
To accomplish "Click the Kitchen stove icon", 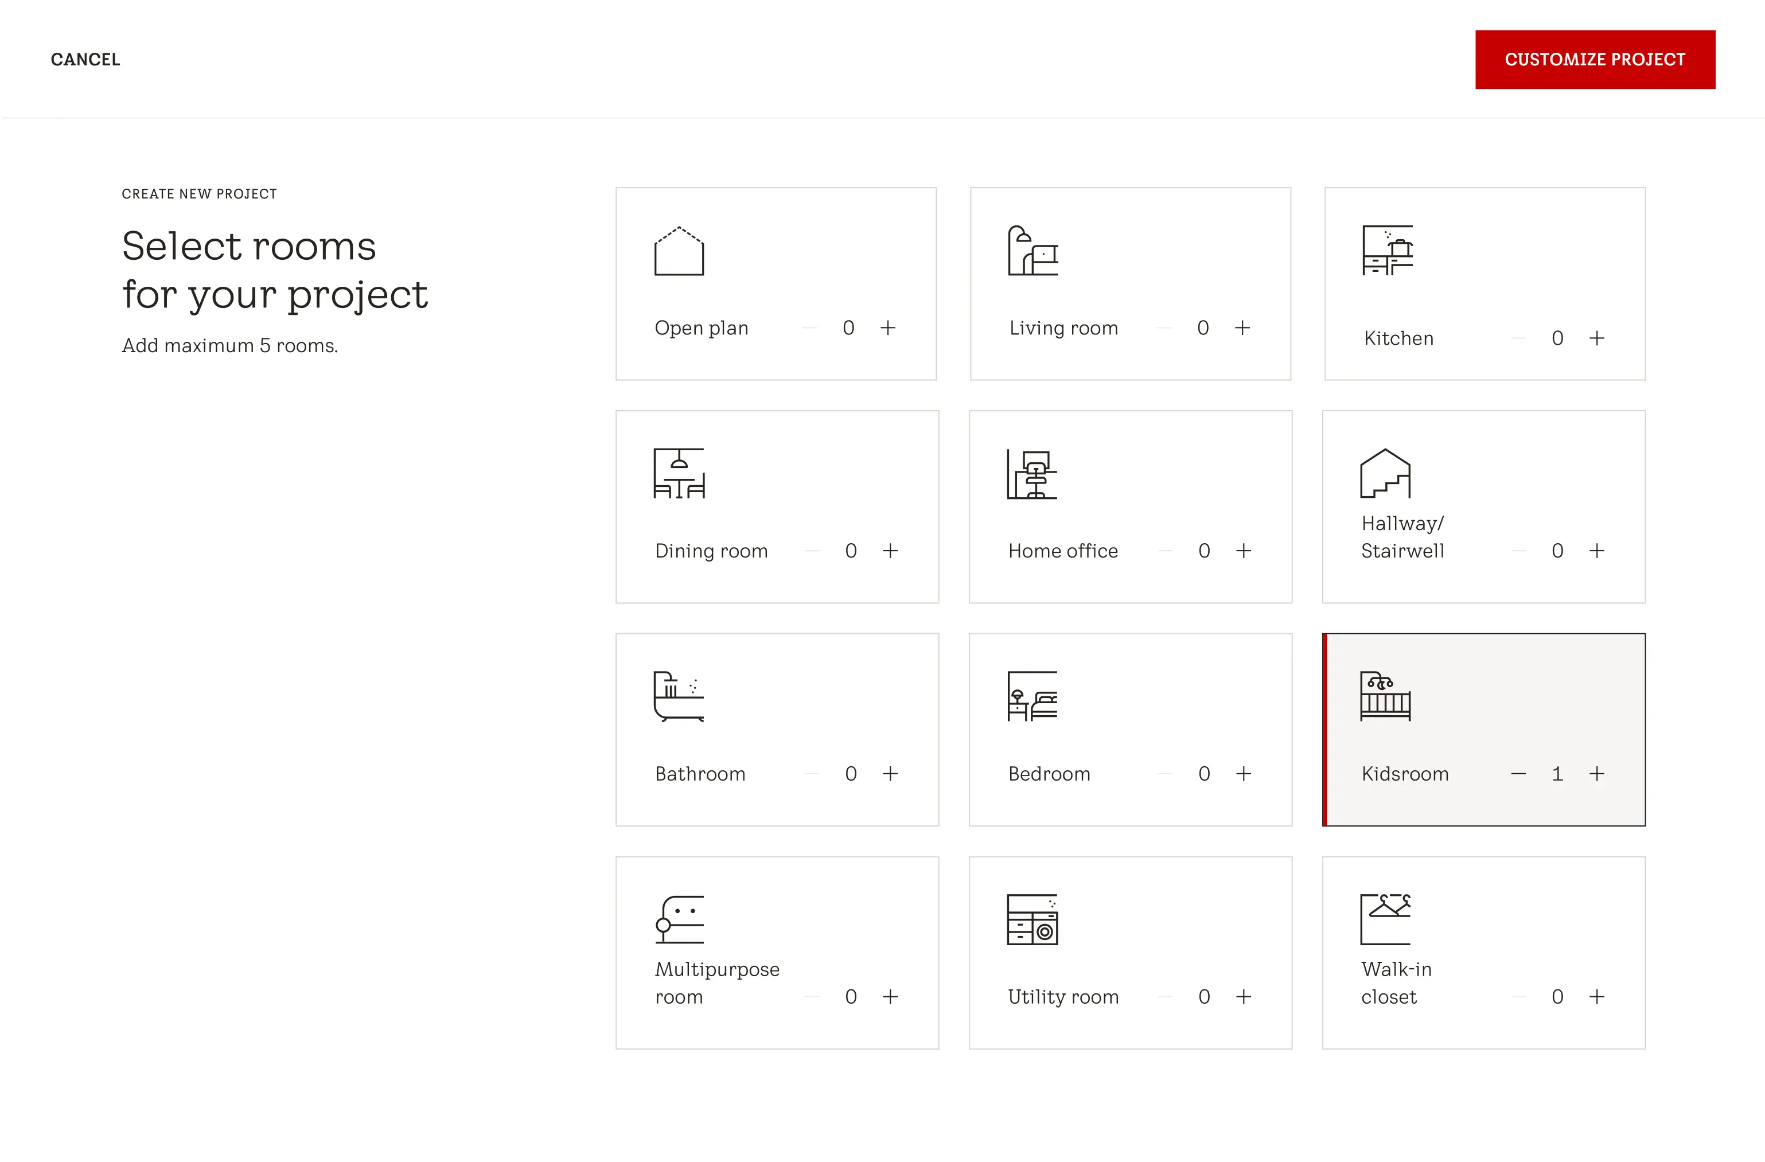I will pyautogui.click(x=1387, y=251).
